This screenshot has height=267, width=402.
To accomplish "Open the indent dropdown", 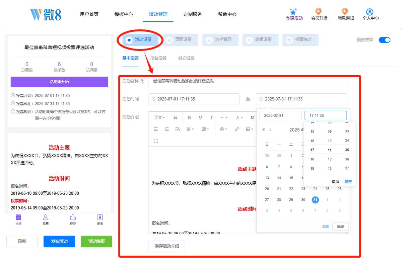I will click(x=205, y=129).
